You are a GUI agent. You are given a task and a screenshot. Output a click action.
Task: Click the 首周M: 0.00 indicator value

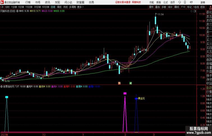click(82, 87)
